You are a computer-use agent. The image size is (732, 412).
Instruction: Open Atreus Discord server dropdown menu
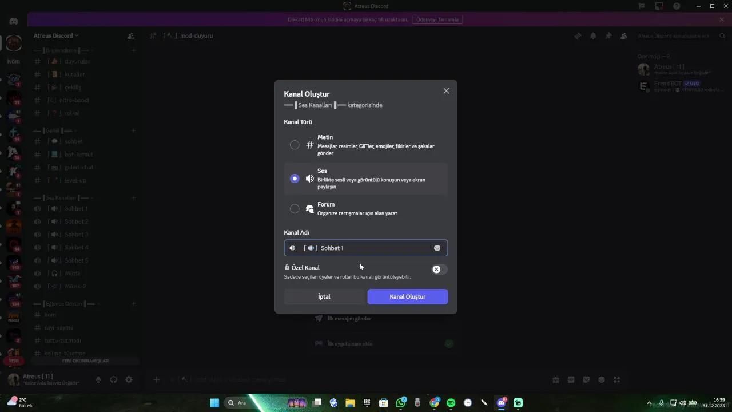tap(56, 35)
